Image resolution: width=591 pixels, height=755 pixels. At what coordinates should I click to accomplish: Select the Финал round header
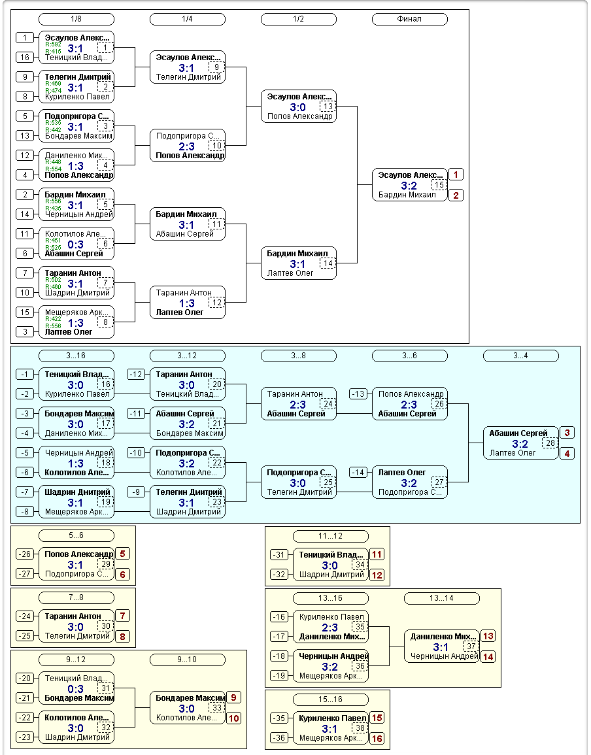(x=410, y=19)
